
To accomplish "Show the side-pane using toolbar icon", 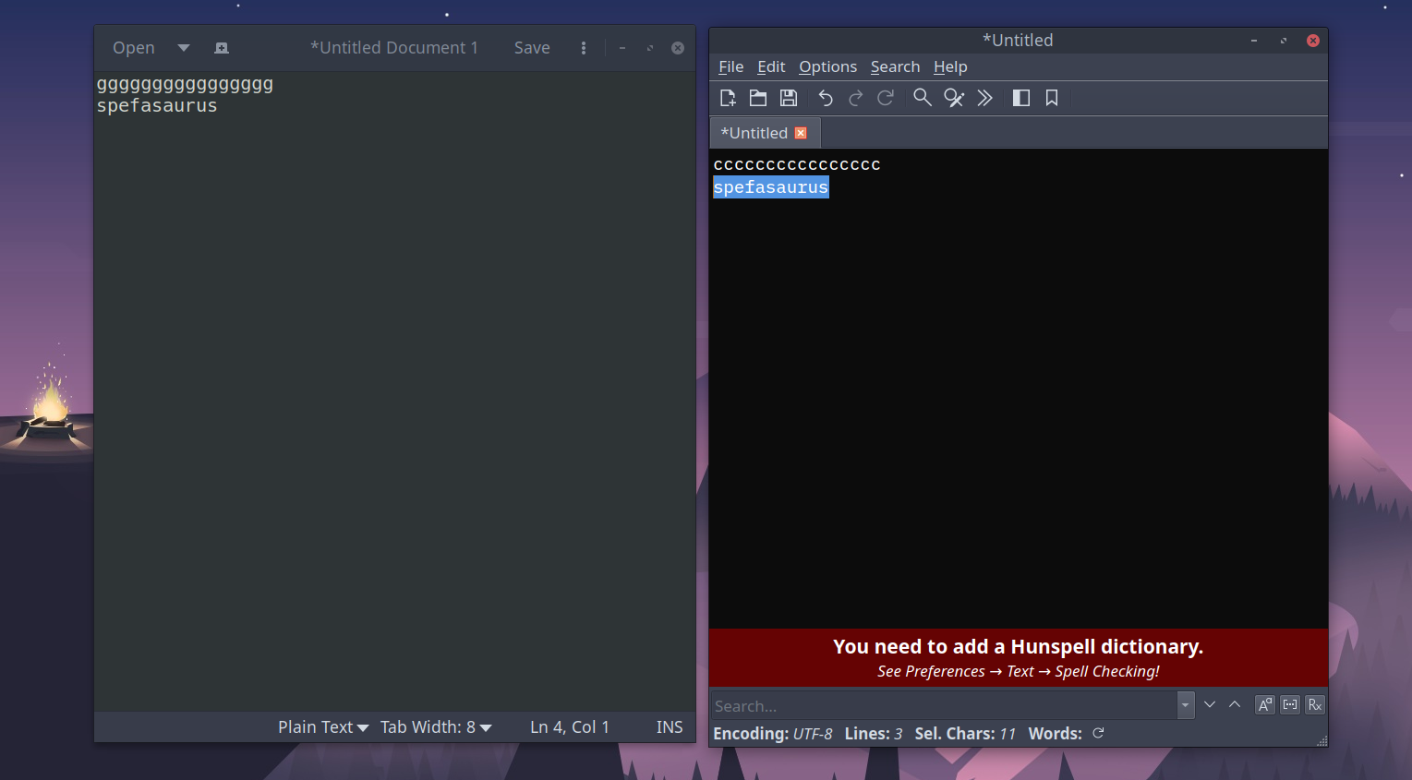I will [x=1021, y=98].
